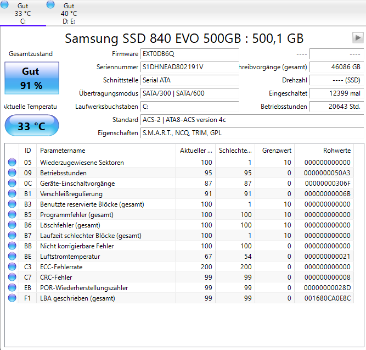Click the status orb for attribute B5

[12, 214]
